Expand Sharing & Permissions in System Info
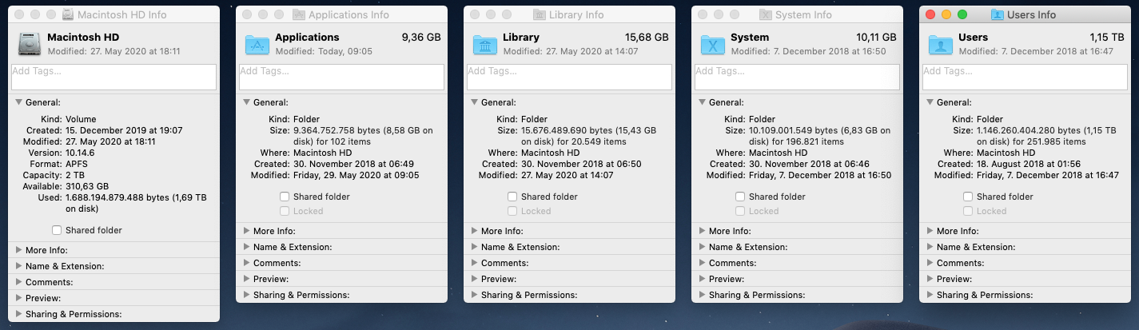Screen dimensions: 1139x330 click(x=702, y=295)
